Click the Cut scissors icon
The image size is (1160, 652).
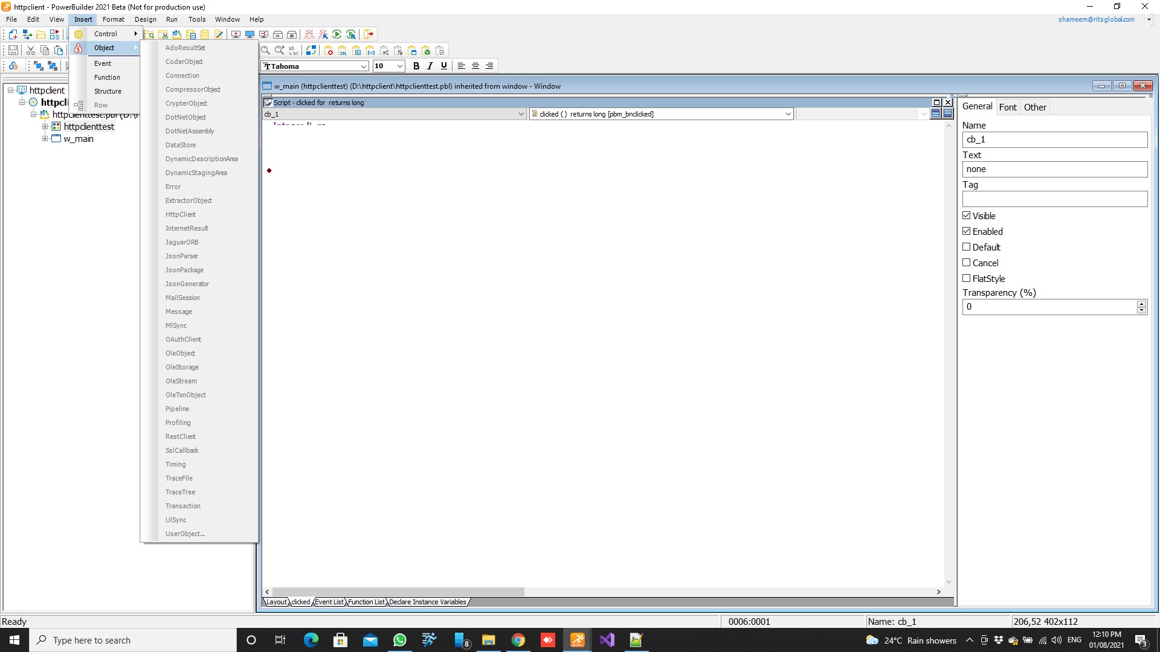pyautogui.click(x=31, y=50)
